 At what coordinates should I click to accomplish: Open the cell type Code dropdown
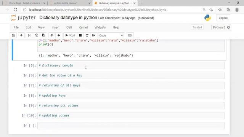pos(111,35)
